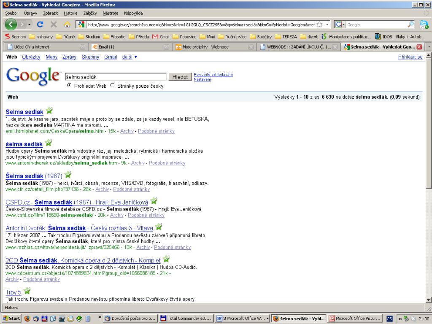Click the Přihlásit se link

[x=410, y=57]
